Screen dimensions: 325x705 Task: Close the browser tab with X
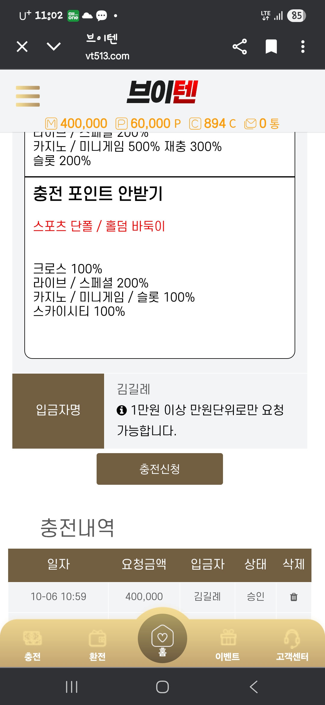click(x=22, y=47)
